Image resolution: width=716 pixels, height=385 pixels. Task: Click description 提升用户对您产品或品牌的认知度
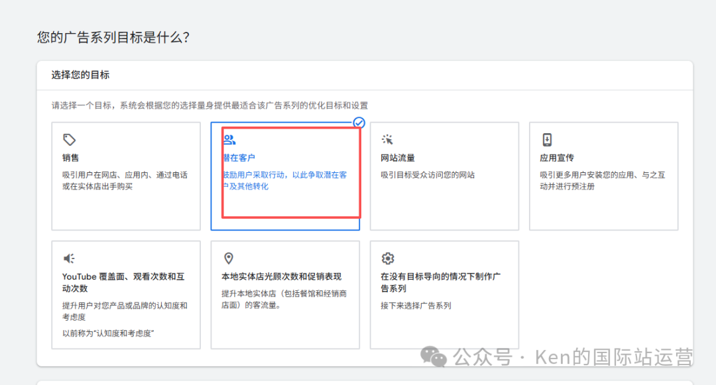click(x=125, y=311)
